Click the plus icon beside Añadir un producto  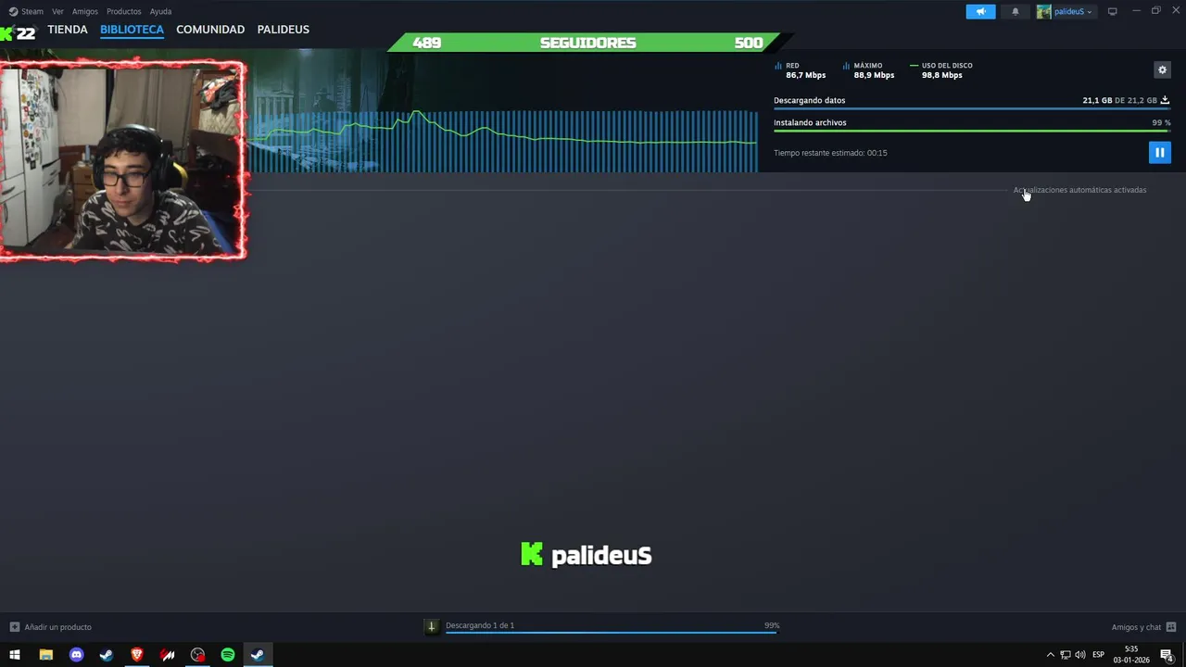pyautogui.click(x=14, y=627)
